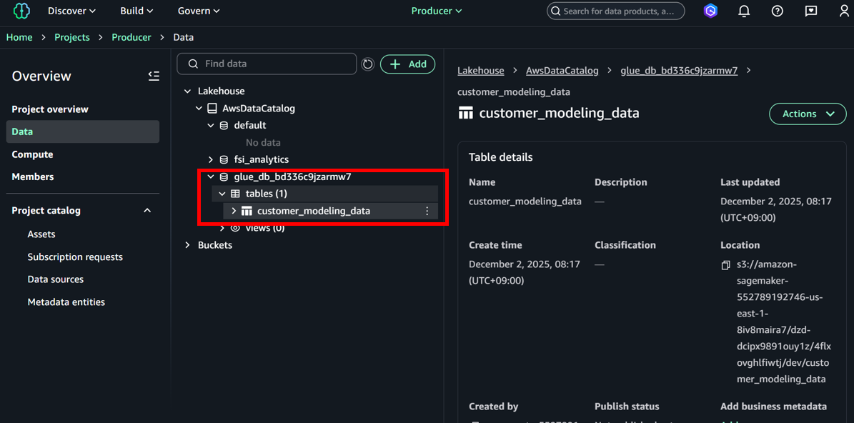Viewport: 854px width, 423px height.
Task: Click the Add button
Action: tap(407, 64)
